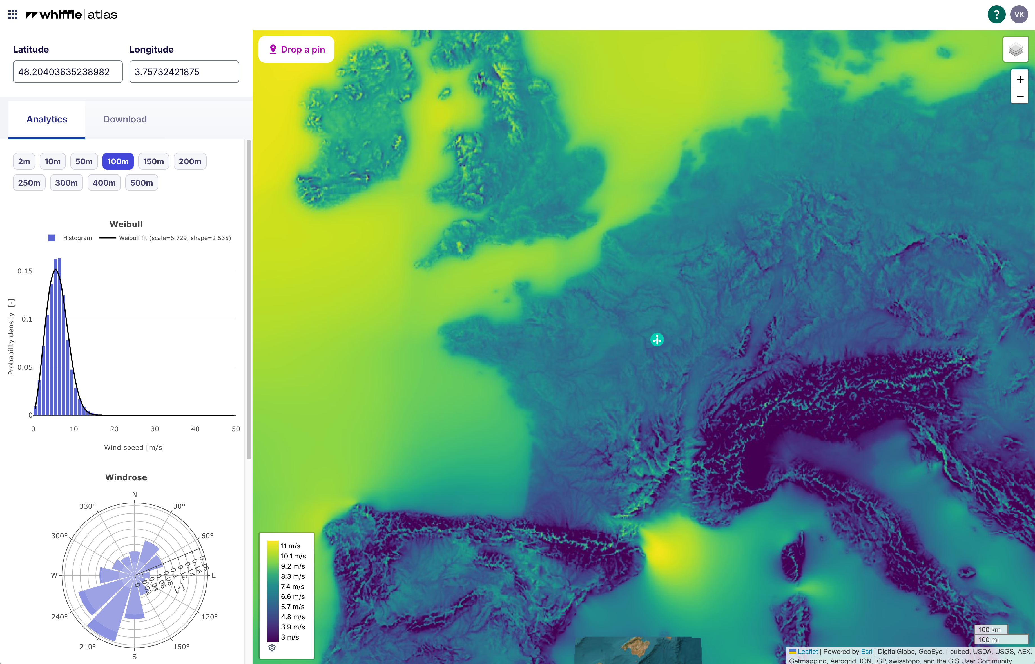Click the Drop a pin button

pos(296,50)
